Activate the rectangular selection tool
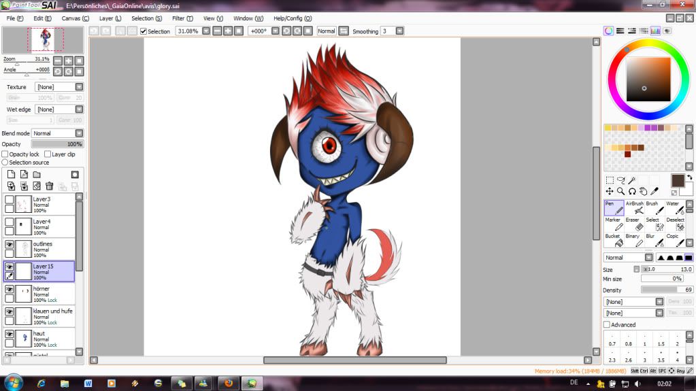This screenshot has width=696, height=391. pyautogui.click(x=610, y=180)
